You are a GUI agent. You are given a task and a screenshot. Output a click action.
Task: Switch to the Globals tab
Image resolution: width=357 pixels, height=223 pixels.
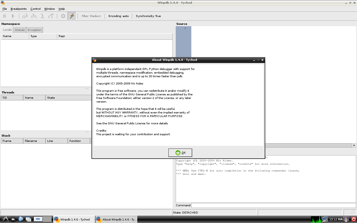[x=20, y=30]
